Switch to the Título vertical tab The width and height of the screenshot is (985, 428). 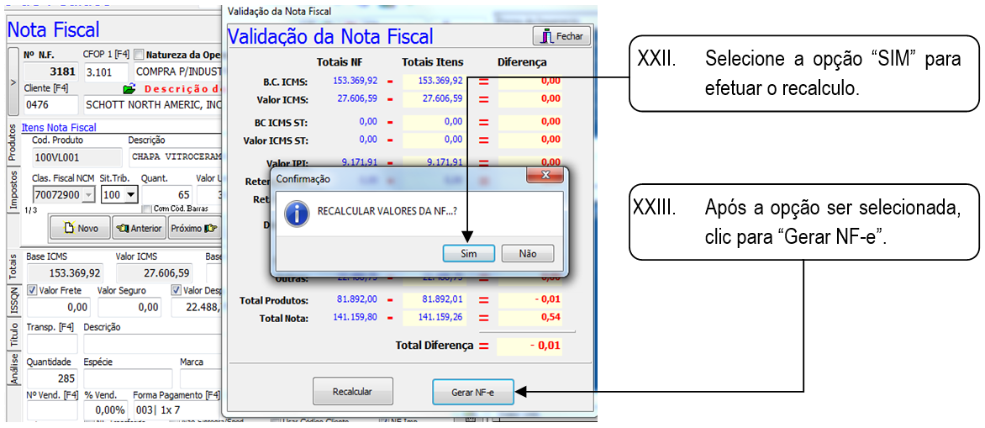point(13,335)
